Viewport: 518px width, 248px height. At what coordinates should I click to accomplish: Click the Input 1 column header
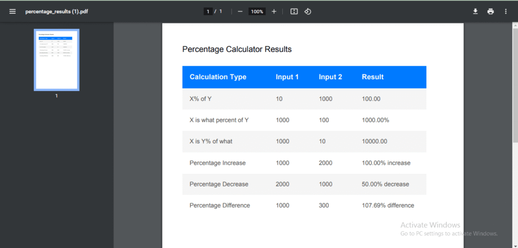click(287, 77)
